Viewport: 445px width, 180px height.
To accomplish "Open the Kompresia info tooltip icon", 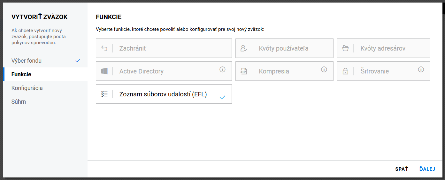I will click(324, 69).
